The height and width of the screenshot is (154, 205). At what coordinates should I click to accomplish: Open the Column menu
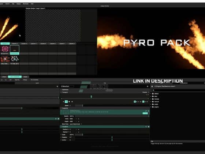pyautogui.click(x=7, y=4)
